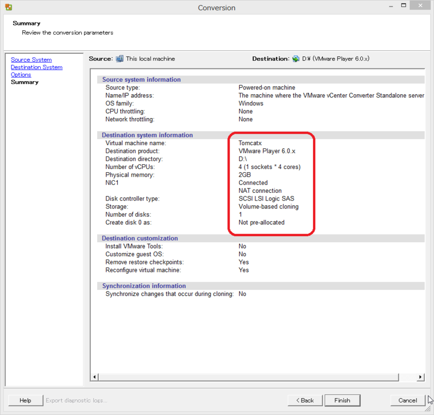The width and height of the screenshot is (434, 415).
Task: Click the Reconfigure virtual machine label
Action: [143, 270]
